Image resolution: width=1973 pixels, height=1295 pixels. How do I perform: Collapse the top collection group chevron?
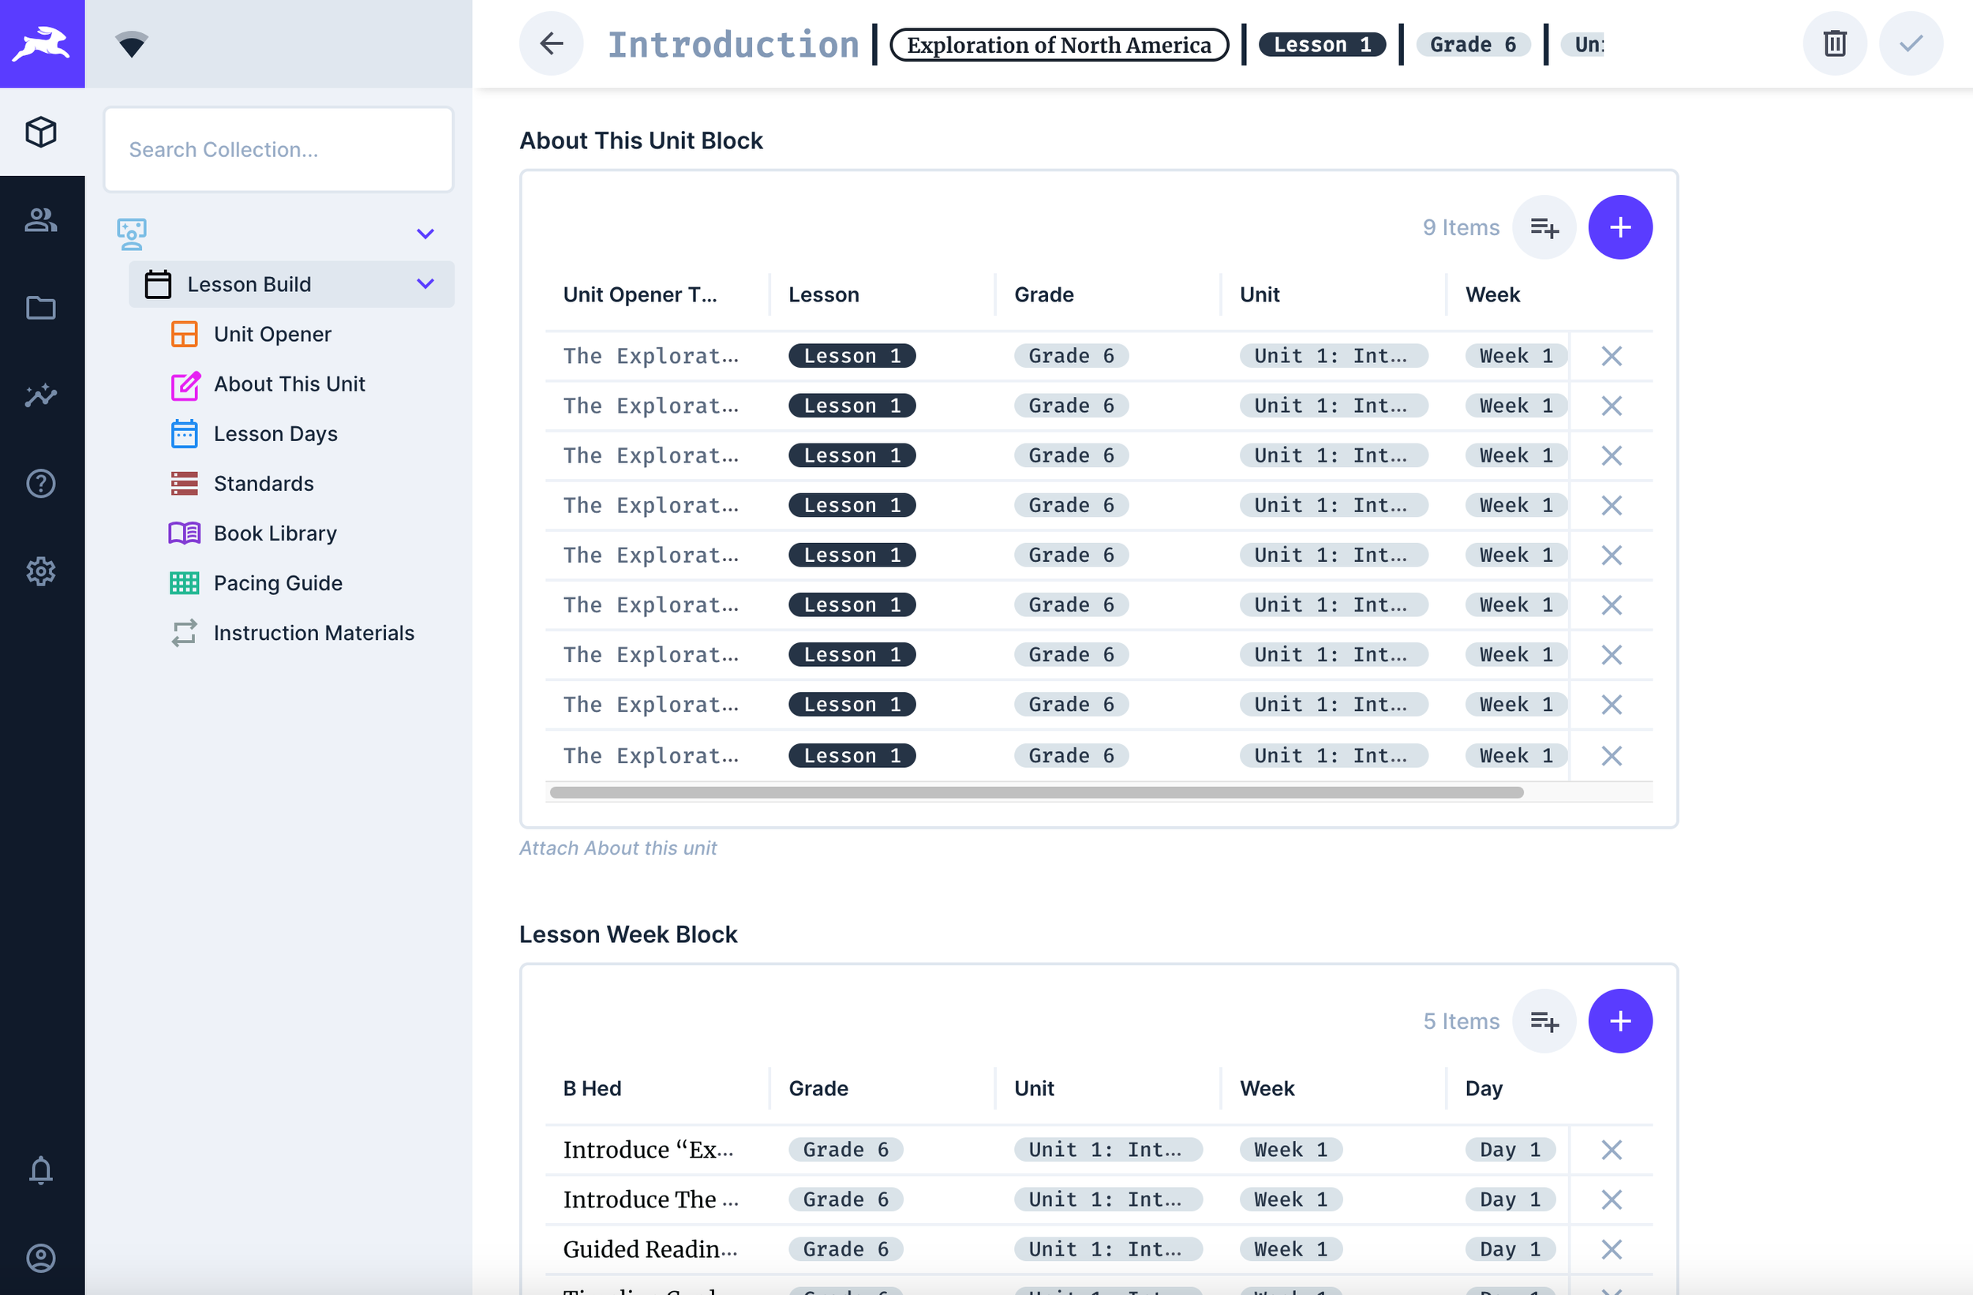pos(425,234)
